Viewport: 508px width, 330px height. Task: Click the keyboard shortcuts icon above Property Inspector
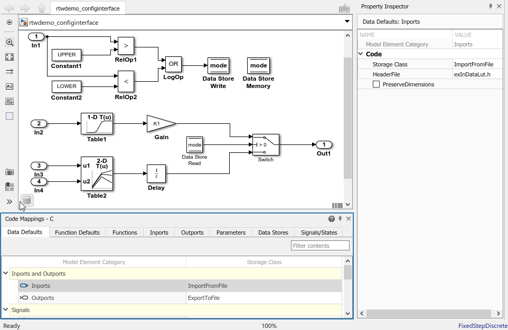[x=344, y=8]
